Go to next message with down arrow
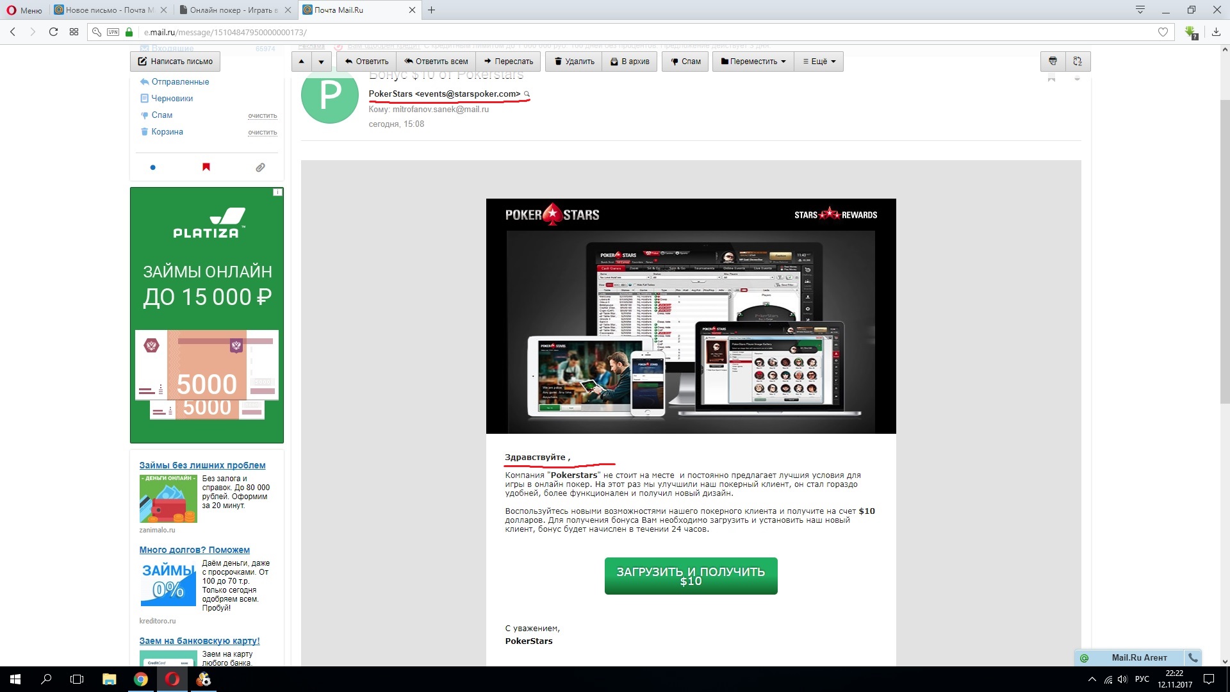The image size is (1230, 692). (x=321, y=62)
